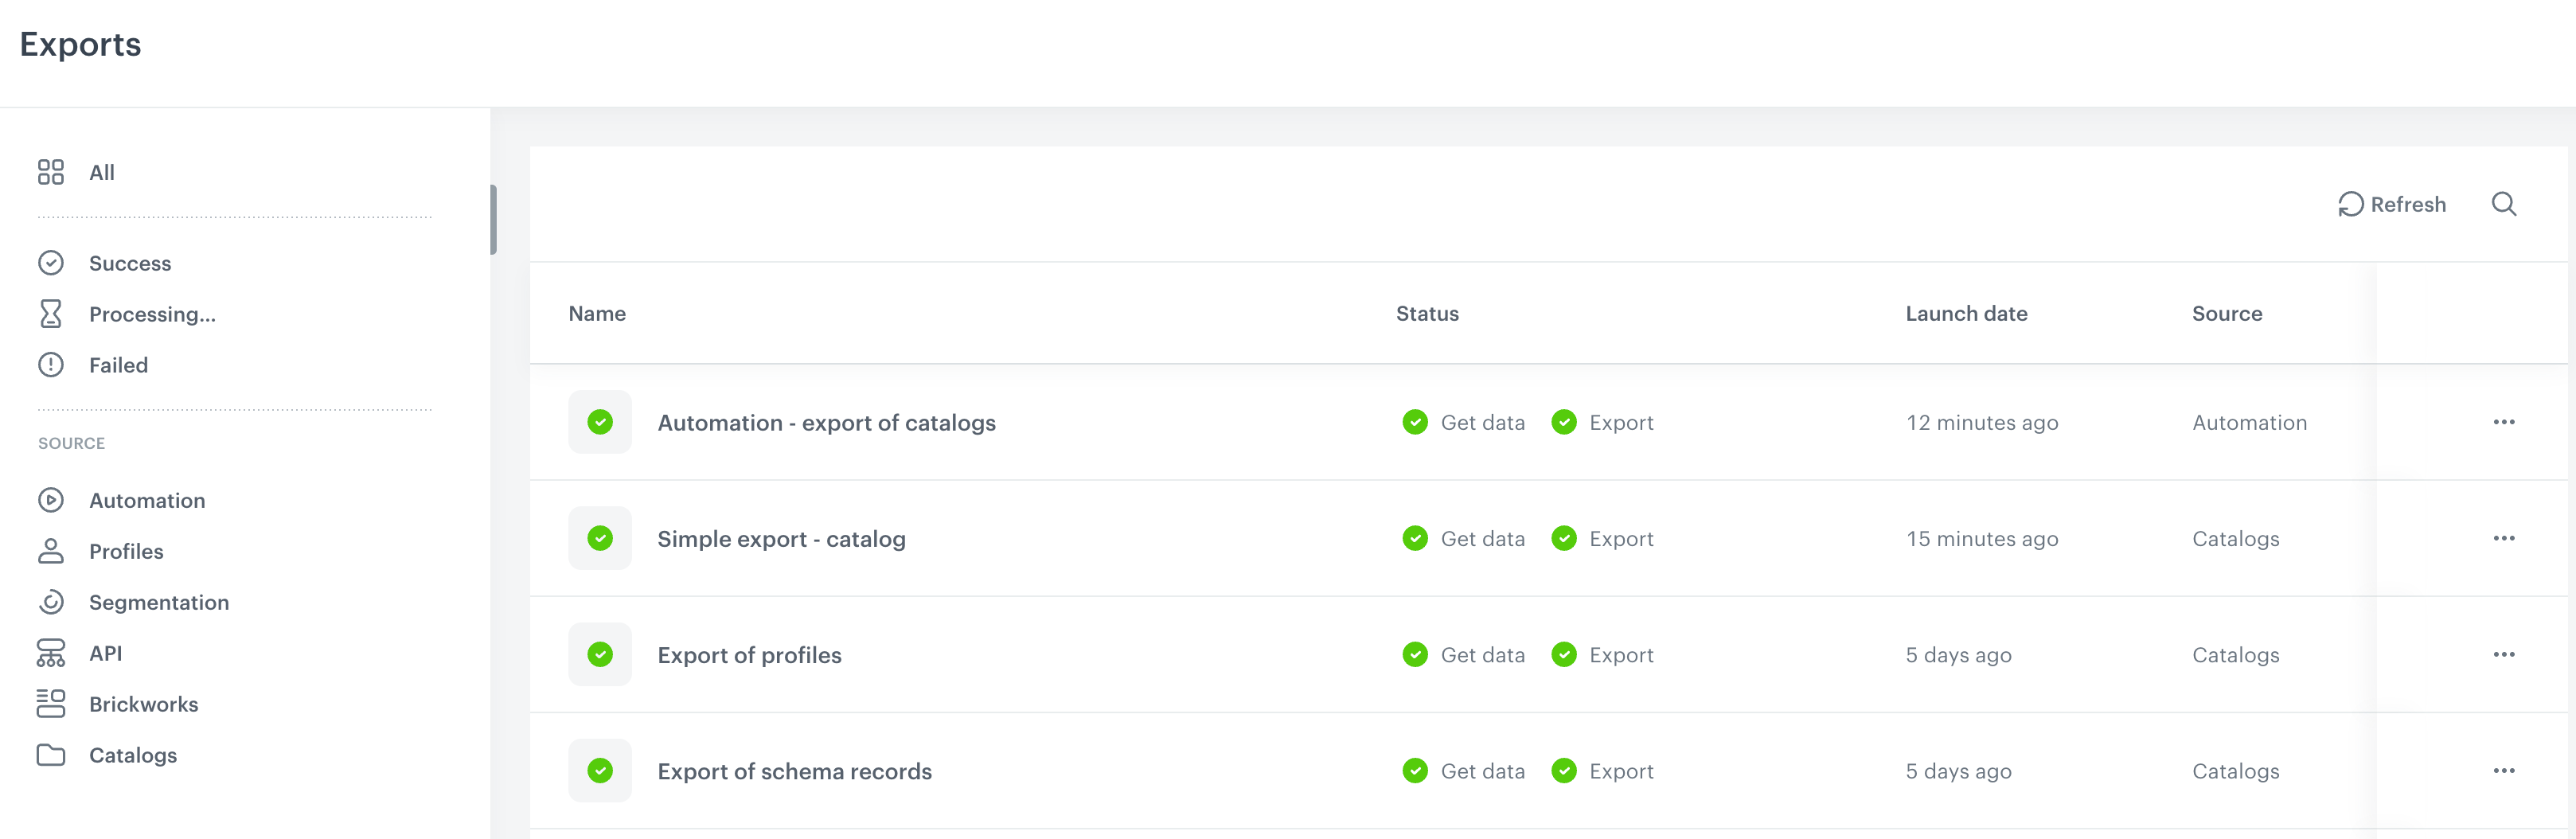Viewport: 2576px width, 839px height.
Task: Click the Catalogs folder icon
Action: tap(51, 755)
